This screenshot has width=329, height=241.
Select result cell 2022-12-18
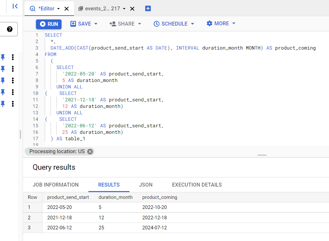coord(154,218)
